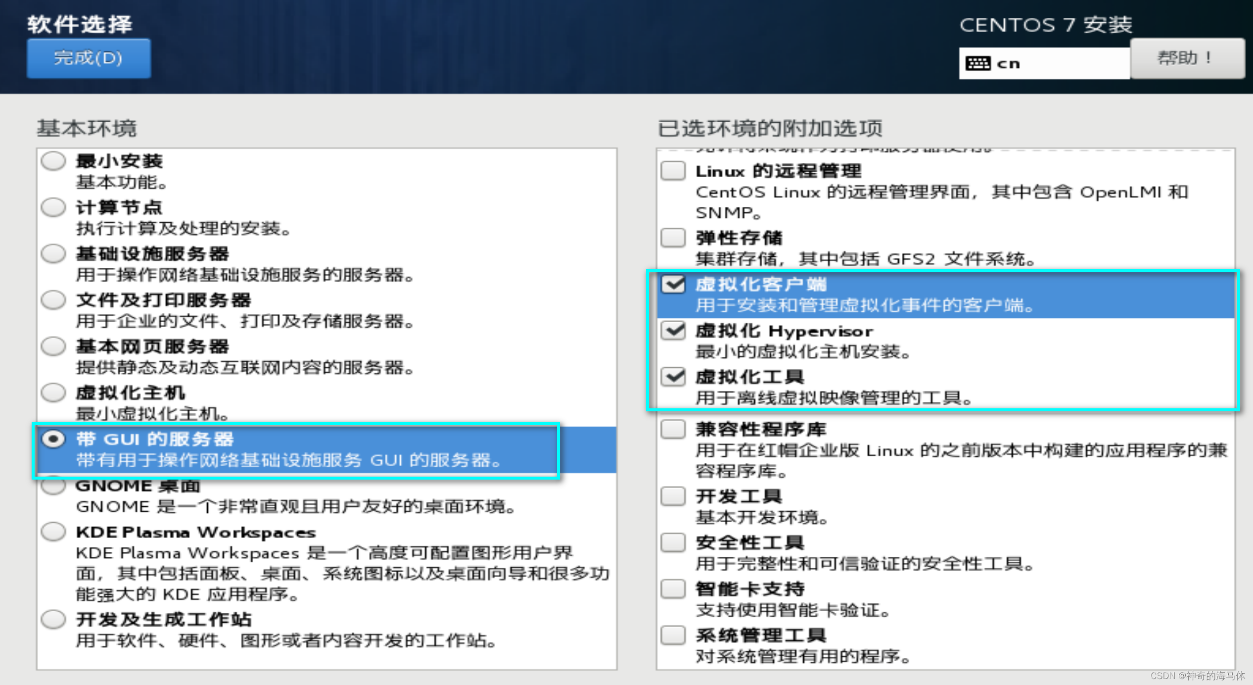Click the text 最小的虚拟化主机安装。

coord(803,352)
